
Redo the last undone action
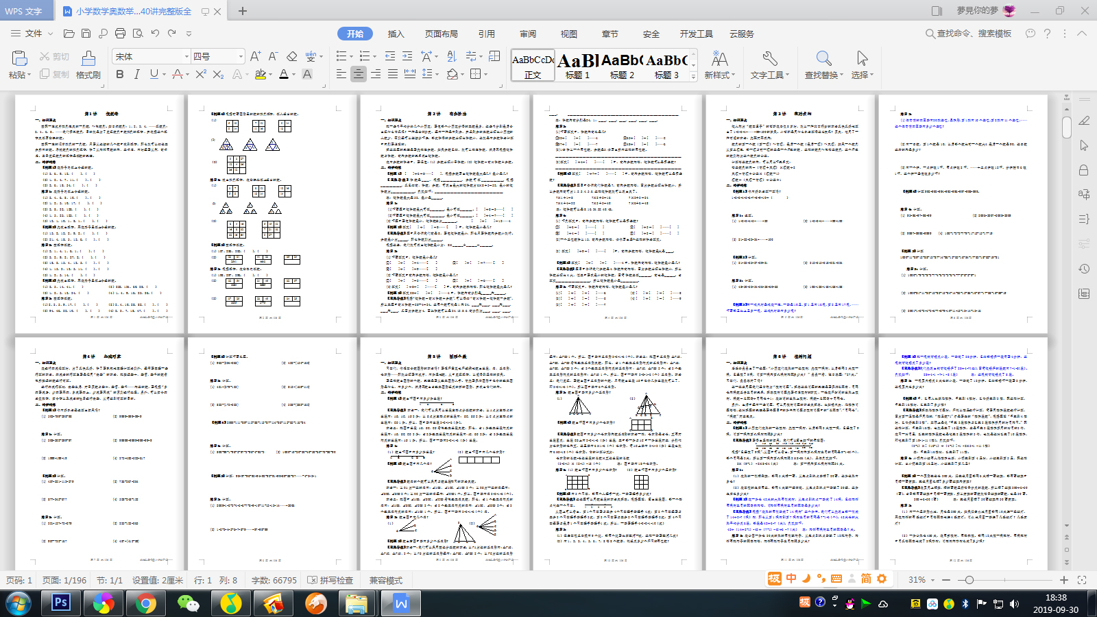pyautogui.click(x=171, y=34)
